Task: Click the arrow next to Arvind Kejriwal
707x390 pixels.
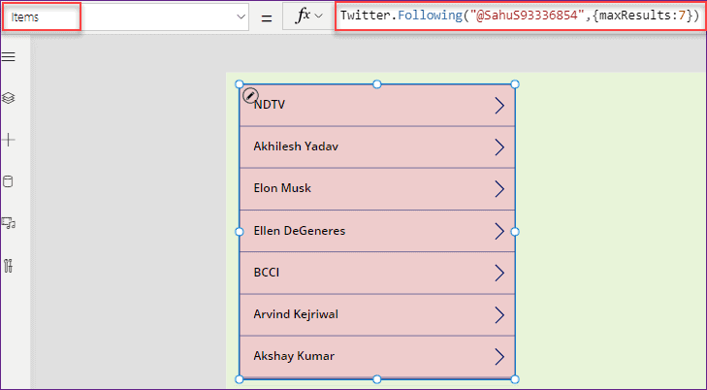Action: tap(499, 314)
